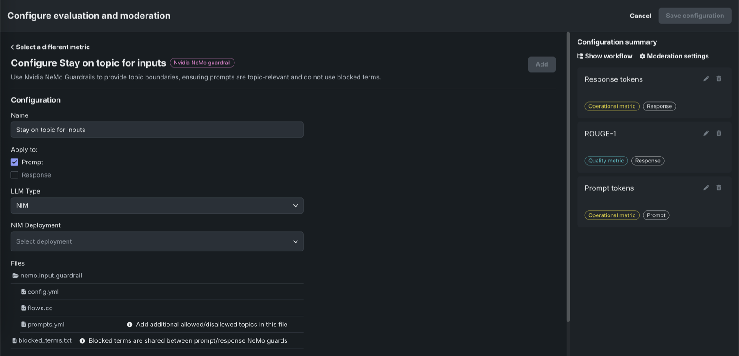Delete the Prompt tokens metric
739x356 pixels.
pos(718,188)
